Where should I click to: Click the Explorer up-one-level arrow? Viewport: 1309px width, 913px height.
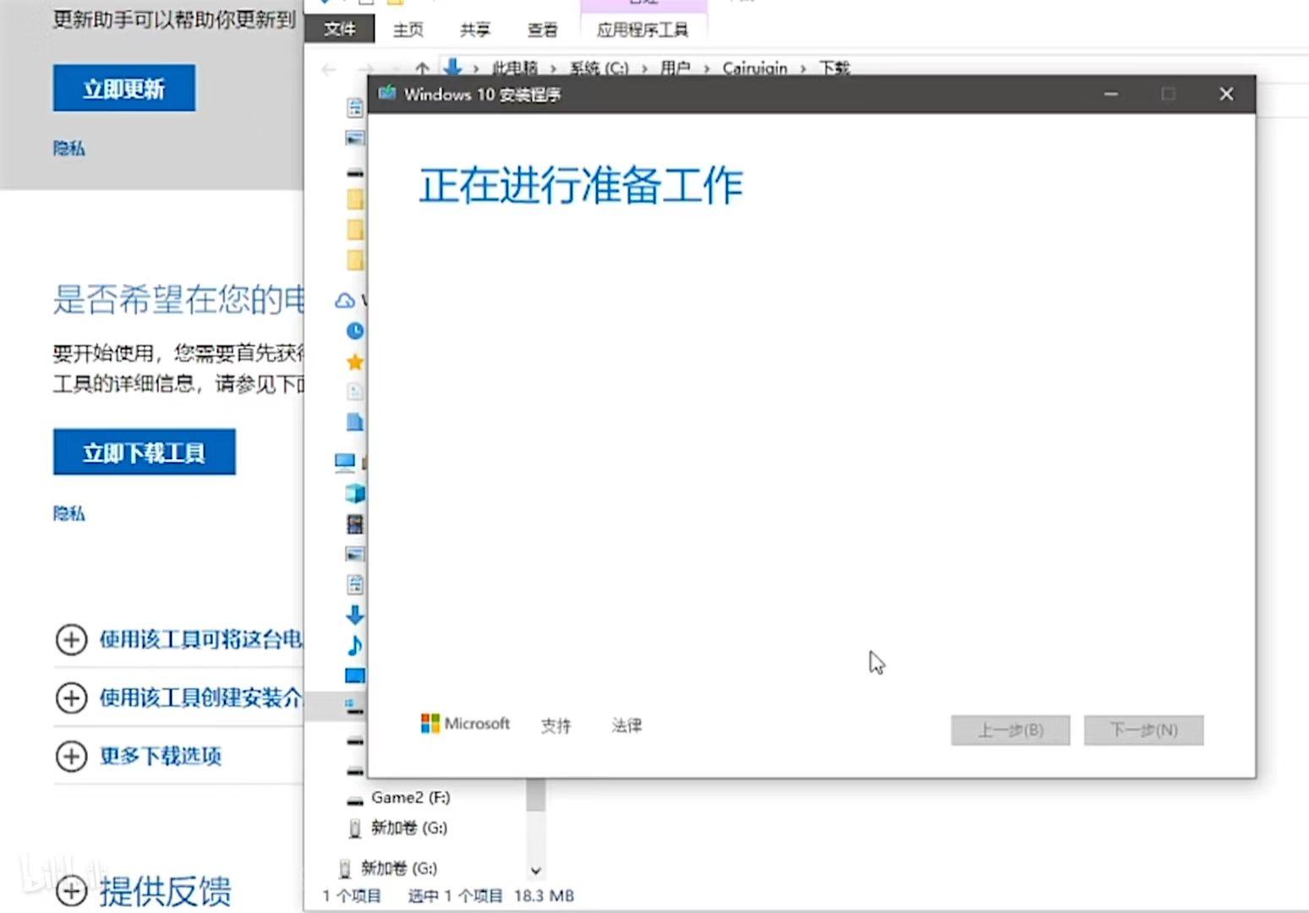pos(422,68)
